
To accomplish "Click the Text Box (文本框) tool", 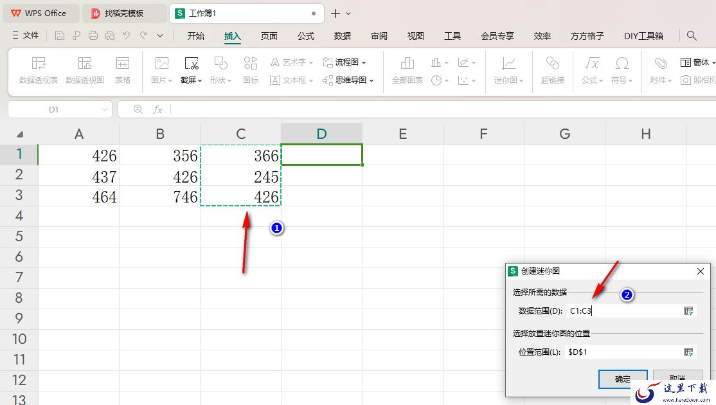I will [x=291, y=80].
